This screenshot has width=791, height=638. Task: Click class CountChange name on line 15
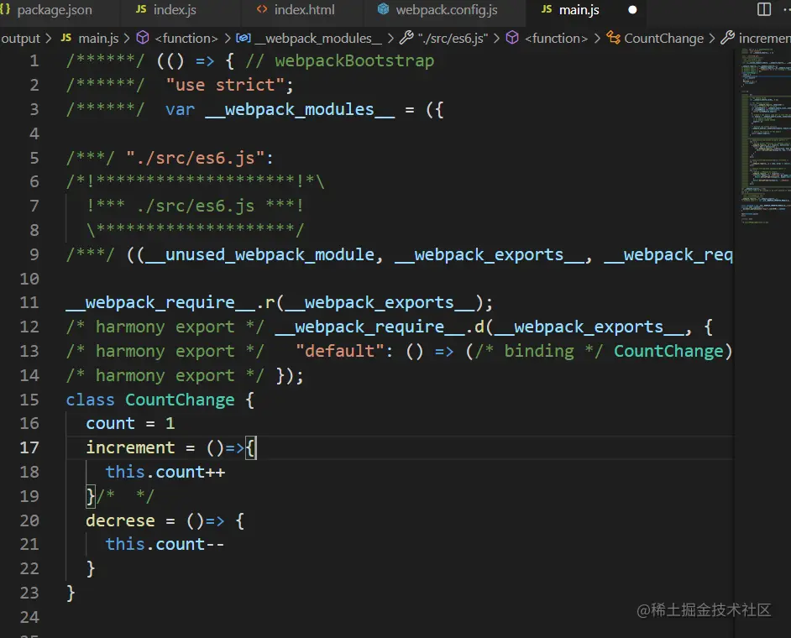click(180, 400)
